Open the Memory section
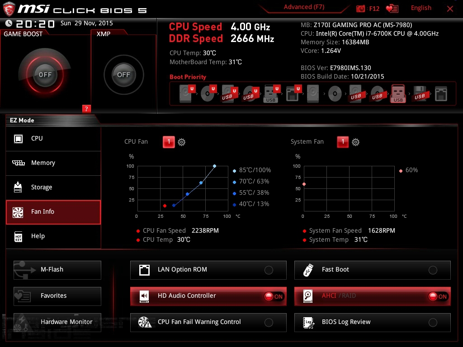 click(x=53, y=163)
